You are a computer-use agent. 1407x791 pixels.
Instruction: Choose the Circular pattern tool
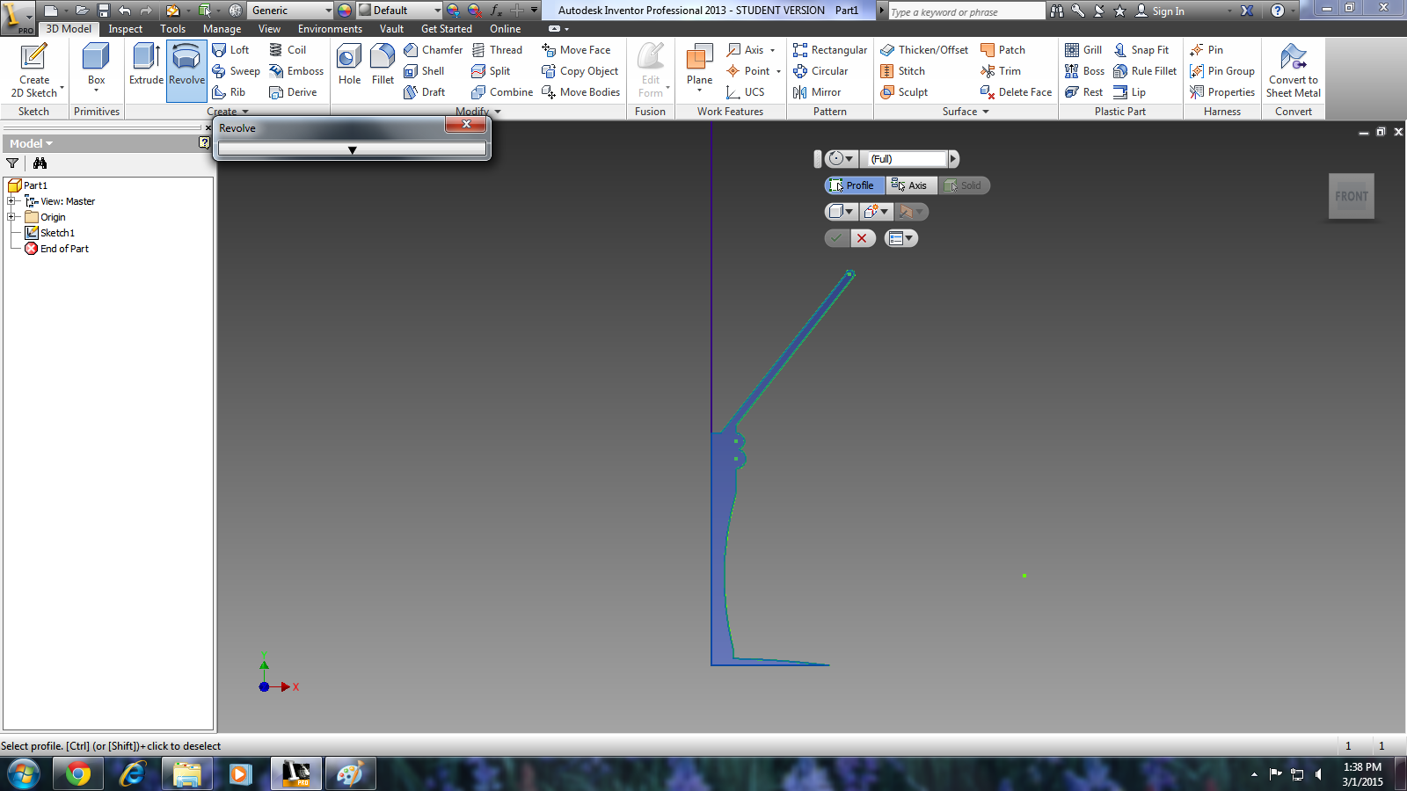click(820, 71)
